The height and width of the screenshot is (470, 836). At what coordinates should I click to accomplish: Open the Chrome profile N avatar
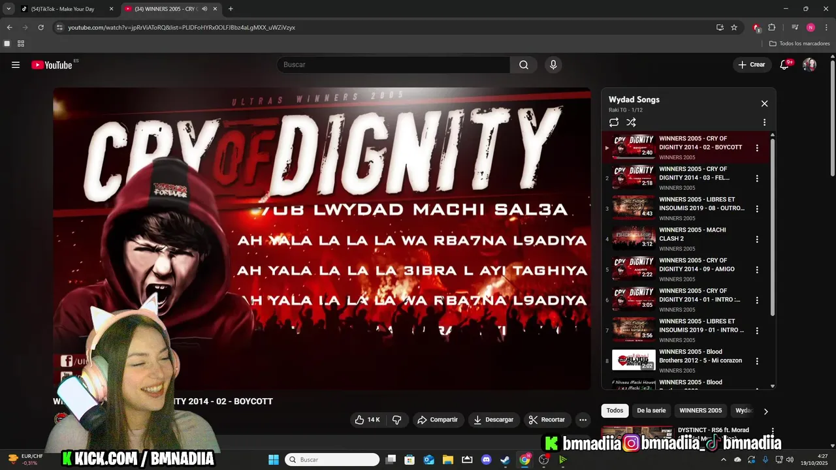point(811,27)
